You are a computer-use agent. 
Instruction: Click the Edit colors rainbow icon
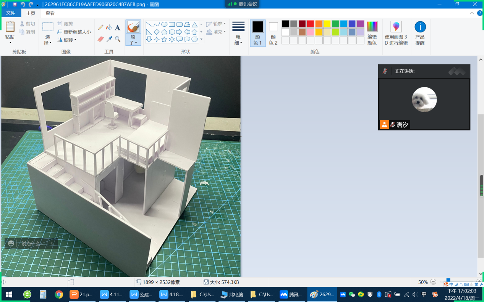372,33
